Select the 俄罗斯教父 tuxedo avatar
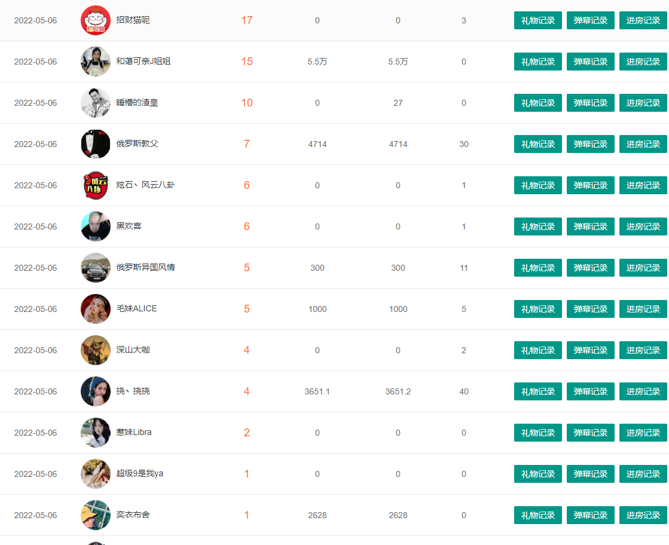The image size is (669, 545). click(96, 143)
